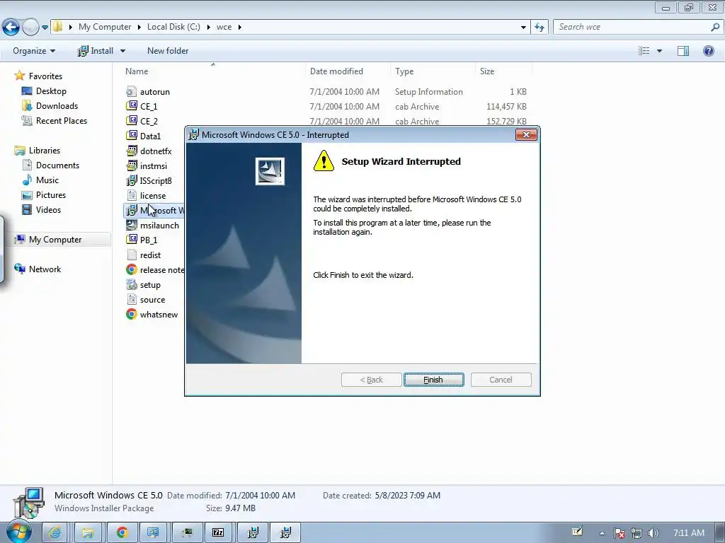725x543 pixels.
Task: Open Explorer help
Action: [x=708, y=51]
